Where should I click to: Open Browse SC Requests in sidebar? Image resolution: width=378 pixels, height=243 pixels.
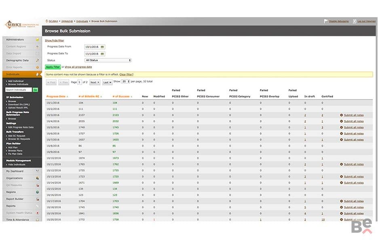[x=19, y=139]
